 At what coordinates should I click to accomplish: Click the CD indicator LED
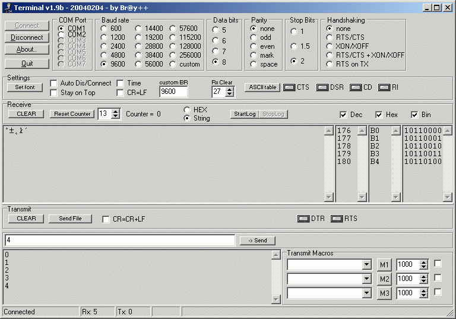click(356, 88)
